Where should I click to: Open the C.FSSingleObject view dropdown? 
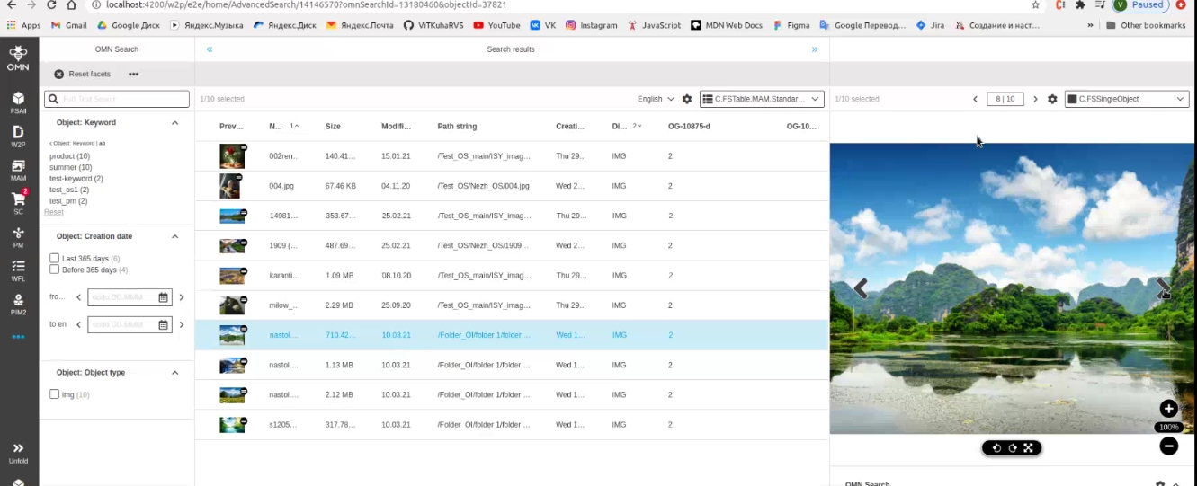click(x=1127, y=99)
